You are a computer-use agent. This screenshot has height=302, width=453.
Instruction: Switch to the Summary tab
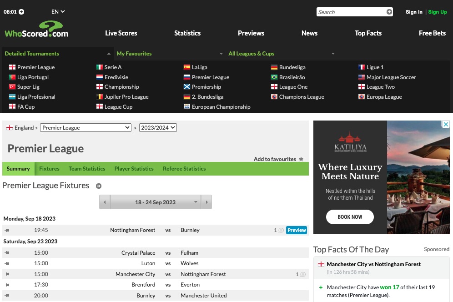(18, 169)
